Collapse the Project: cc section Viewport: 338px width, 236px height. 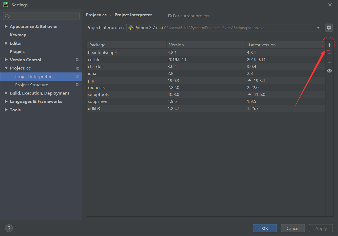point(6,68)
